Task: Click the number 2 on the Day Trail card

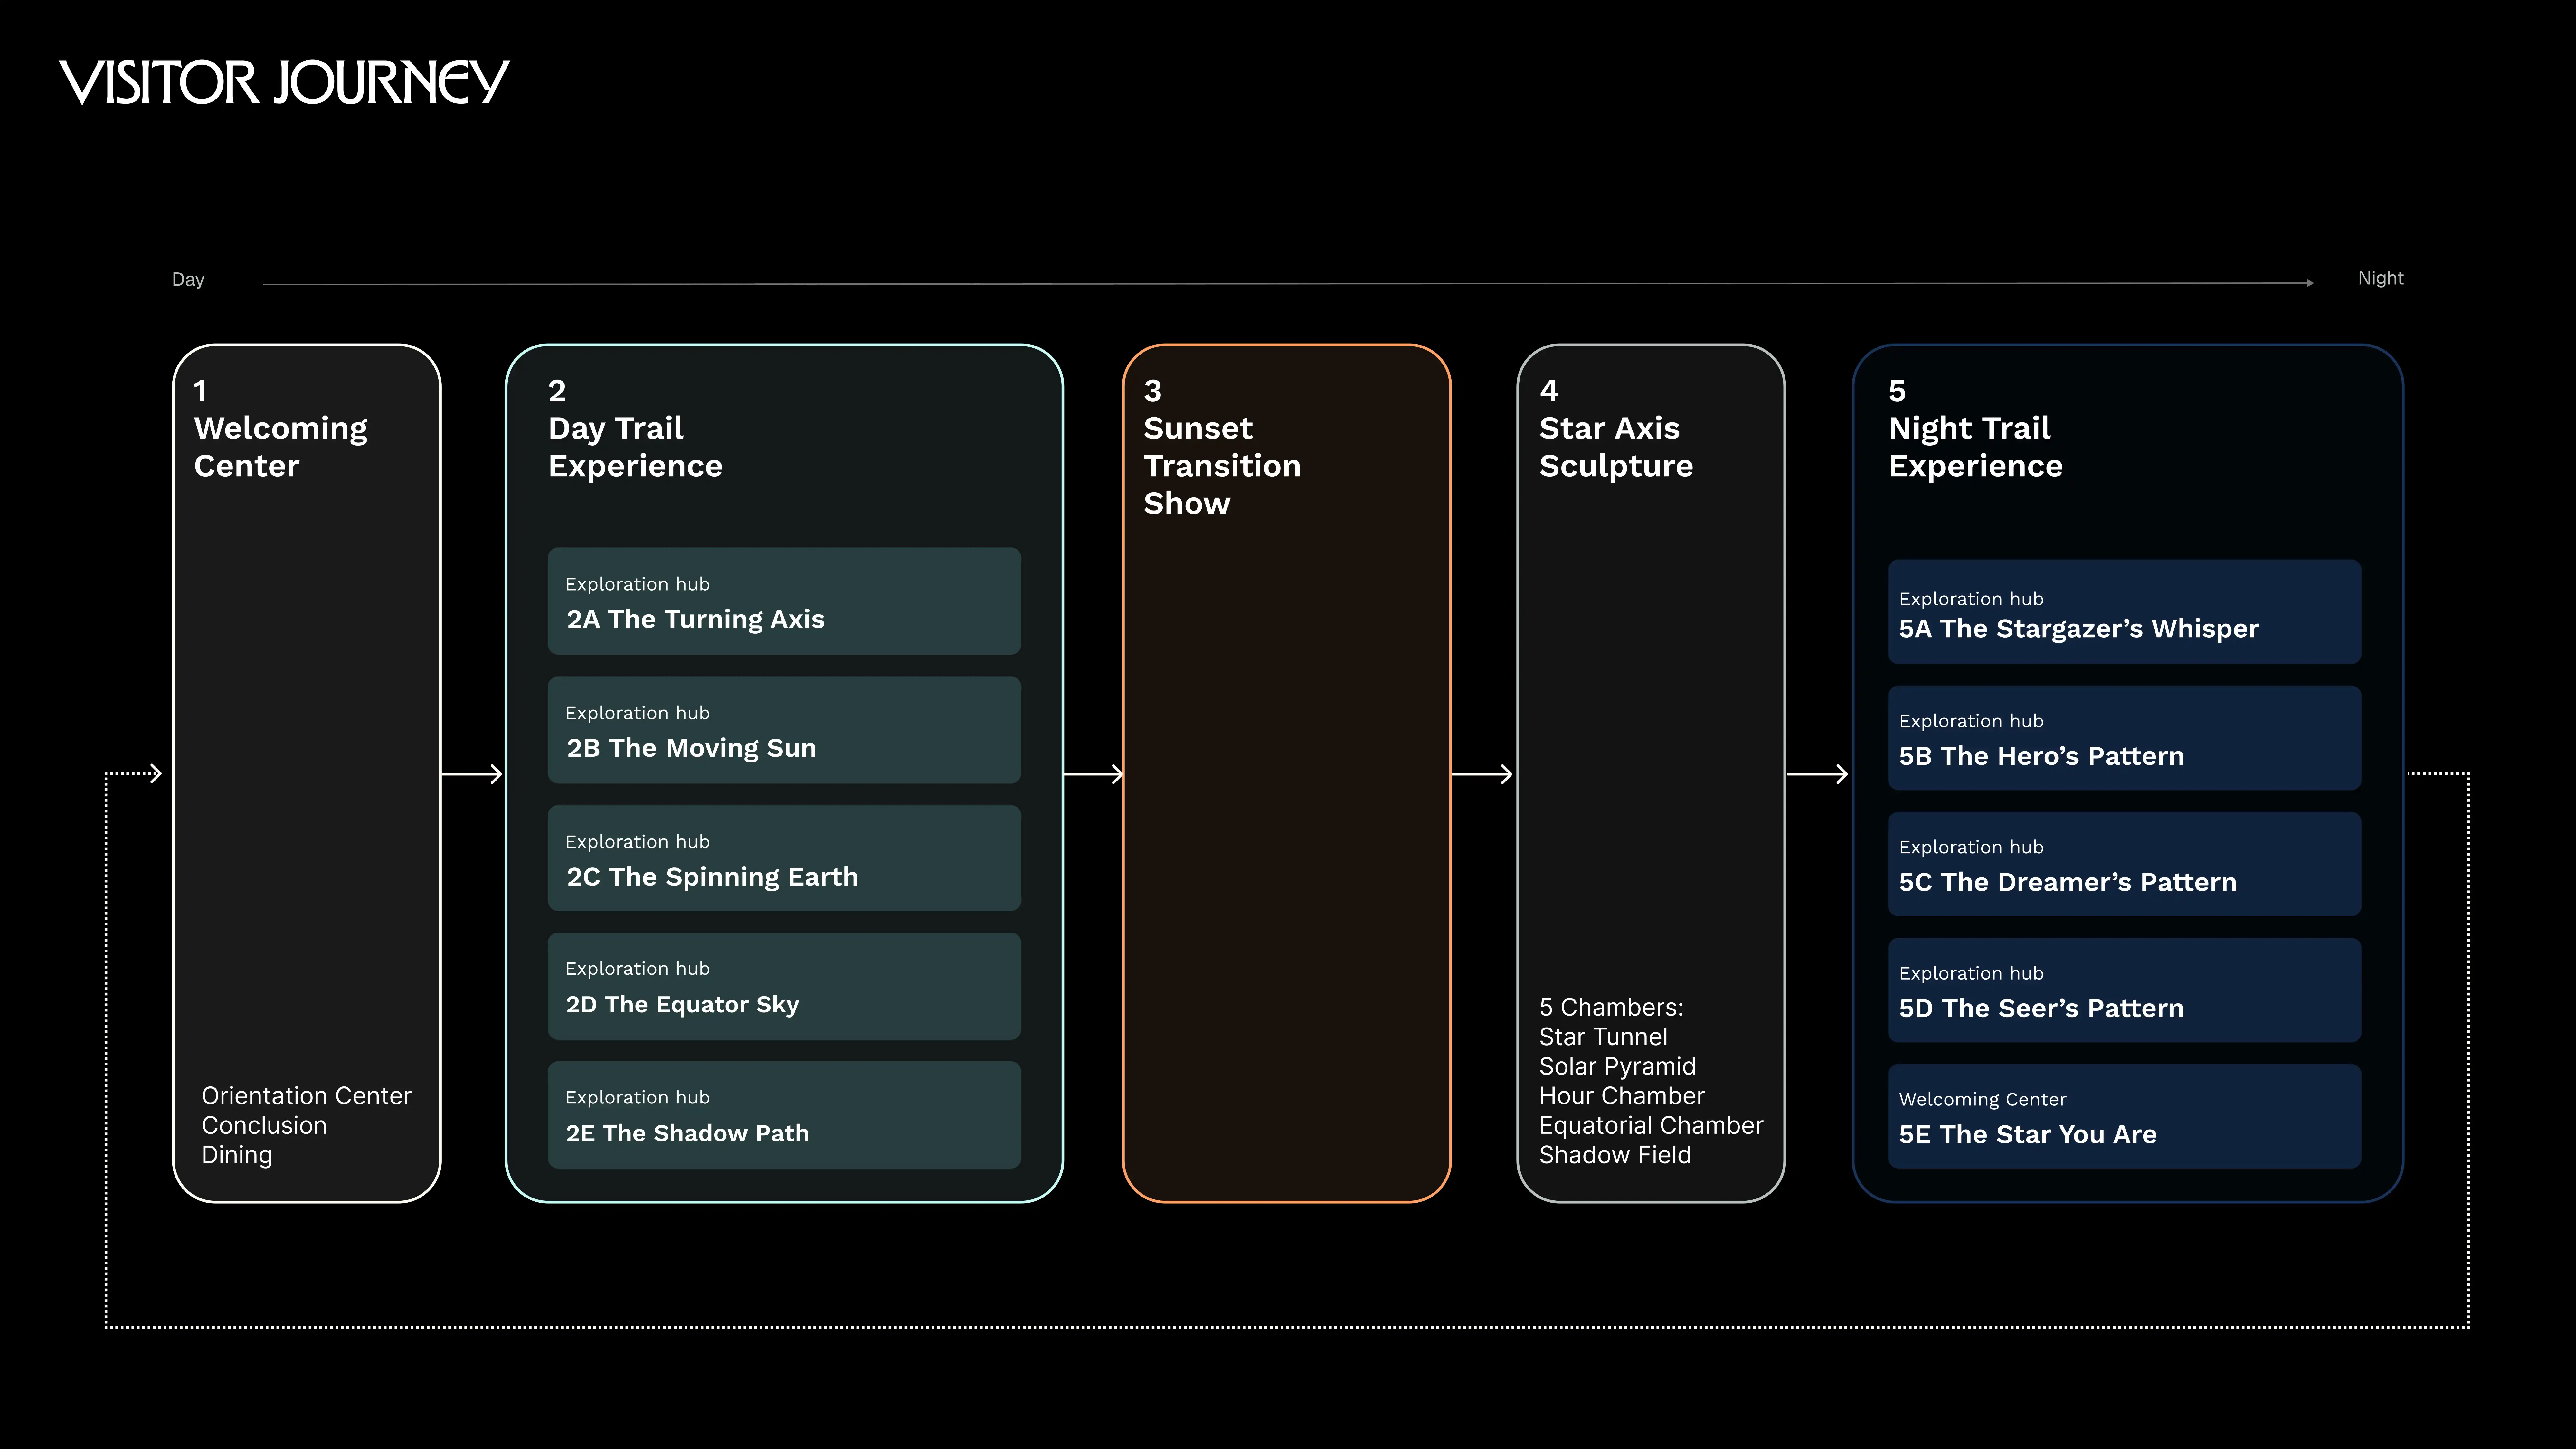Action: (x=557, y=391)
